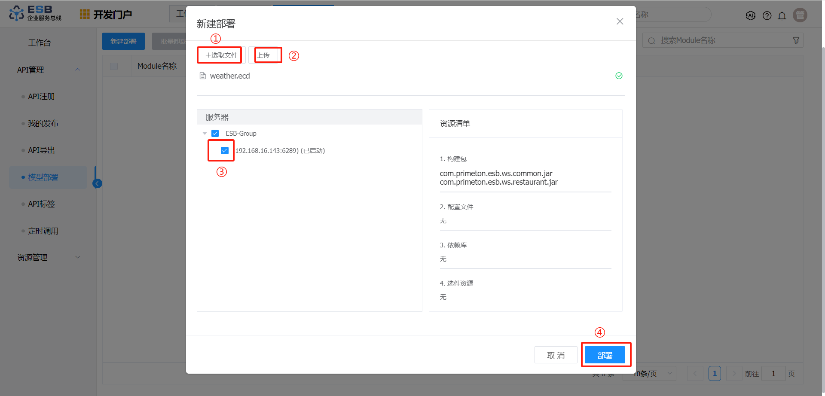Click the filter funnel icon in search box
825x396 pixels.
click(796, 40)
